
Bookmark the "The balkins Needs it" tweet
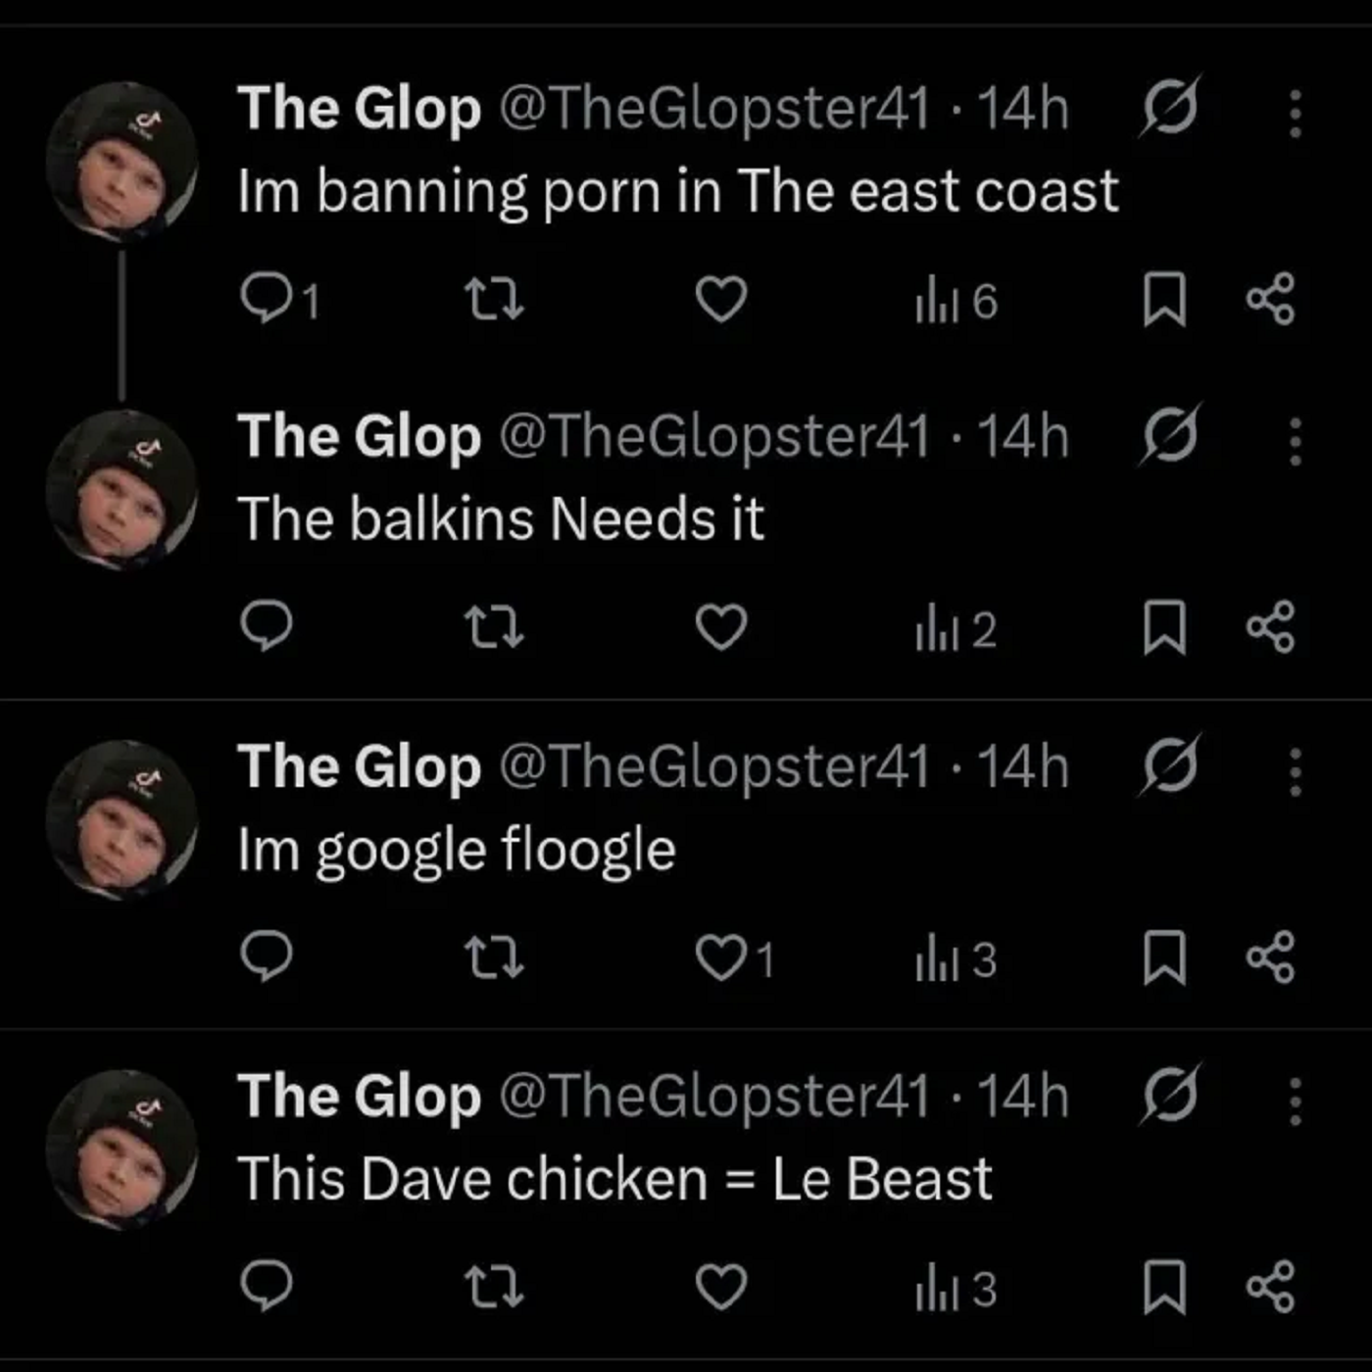pos(1164,628)
